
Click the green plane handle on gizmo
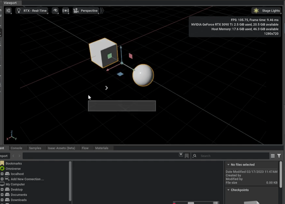[110, 56]
